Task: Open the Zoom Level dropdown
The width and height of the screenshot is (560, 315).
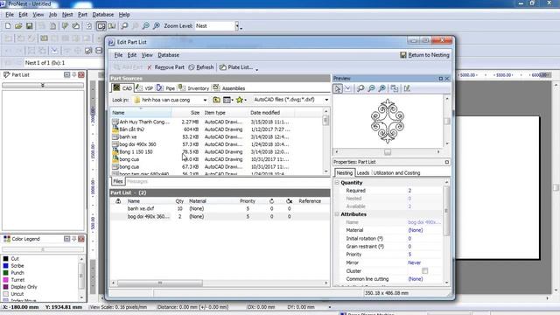Action: (237, 26)
